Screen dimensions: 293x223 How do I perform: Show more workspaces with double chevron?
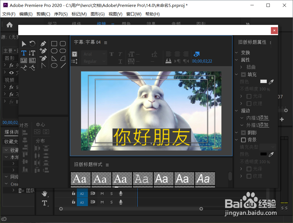(248, 24)
